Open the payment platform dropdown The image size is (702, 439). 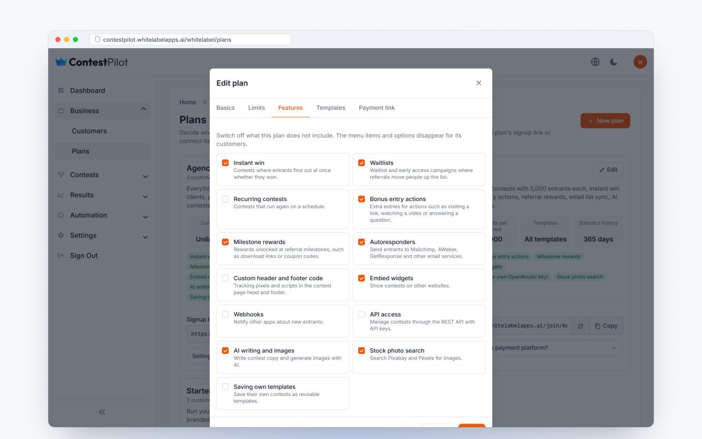(557, 348)
